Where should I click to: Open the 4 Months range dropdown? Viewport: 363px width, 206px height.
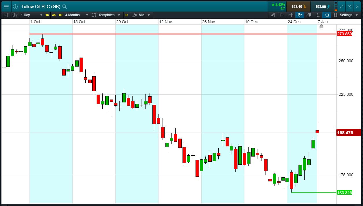(77, 15)
